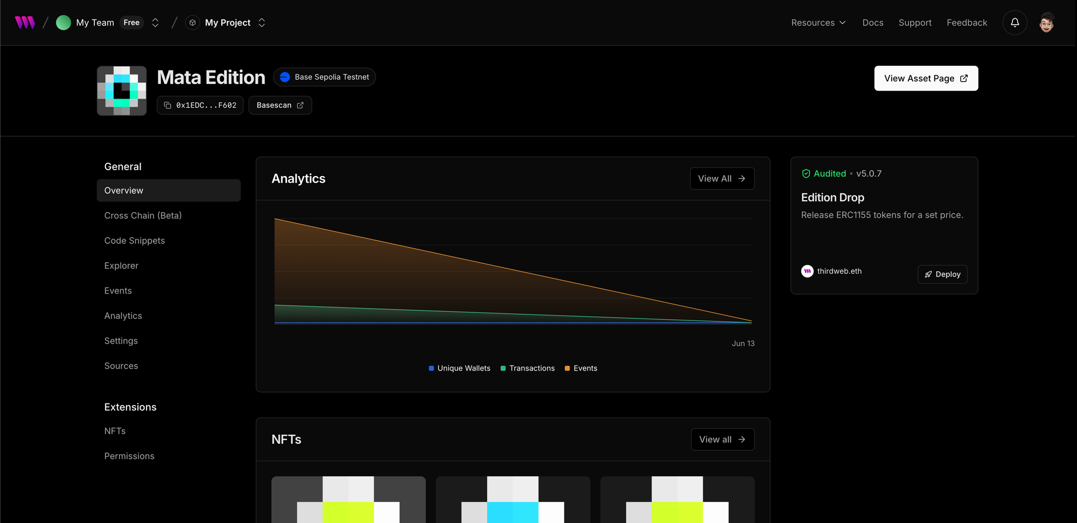Click the Jun 13 axis label
The image size is (1077, 523).
(743, 344)
